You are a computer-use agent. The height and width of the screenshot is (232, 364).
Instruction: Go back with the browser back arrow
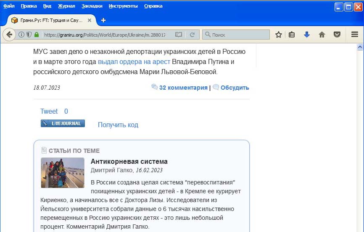point(9,35)
